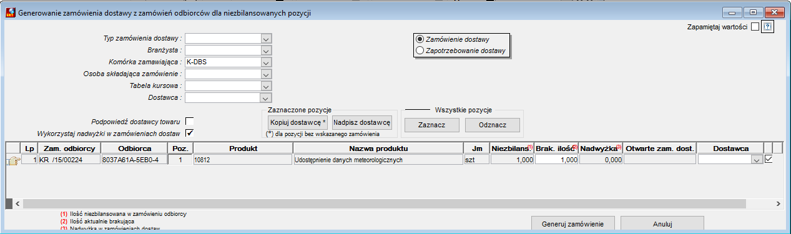Click the row pointer hand icon
Viewport: 791px width, 234px height.
[x=12, y=160]
